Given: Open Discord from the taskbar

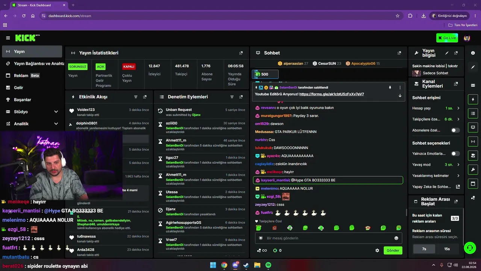Looking at the screenshot, I should point(235,265).
